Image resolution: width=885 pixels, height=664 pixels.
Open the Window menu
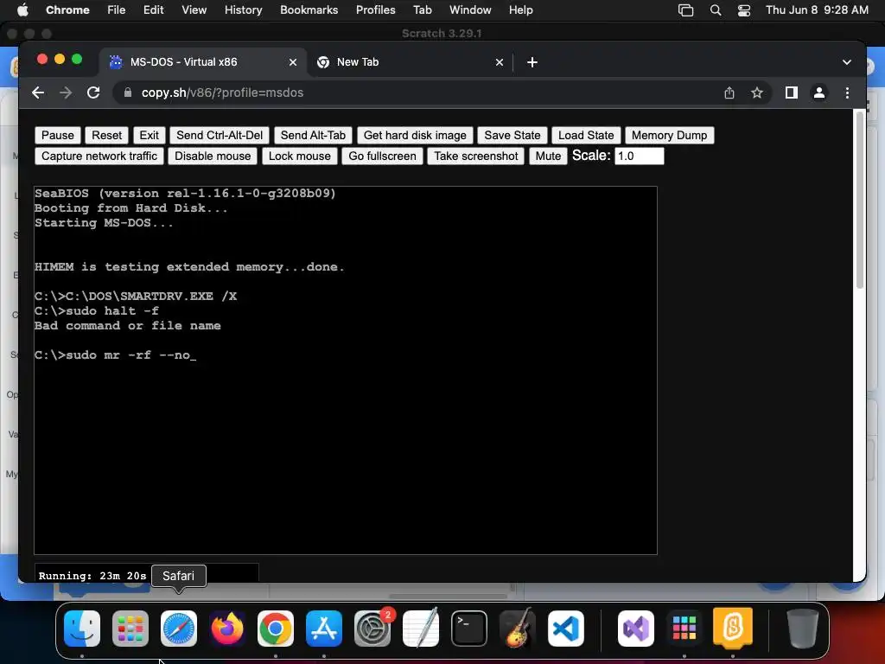click(470, 10)
